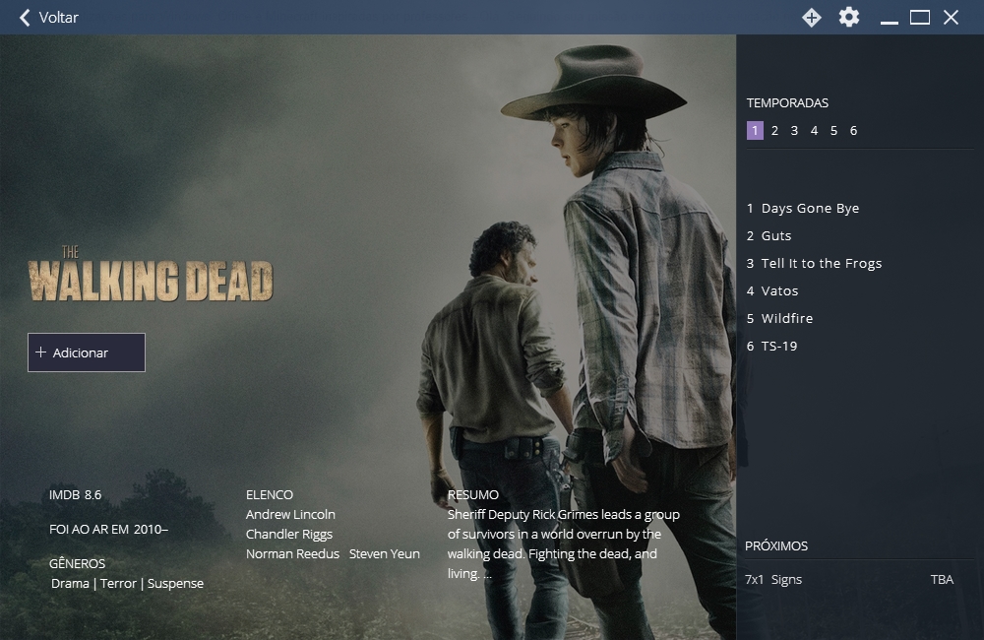Click the back arrow icon beside Voltar
The image size is (984, 640).
pyautogui.click(x=25, y=18)
